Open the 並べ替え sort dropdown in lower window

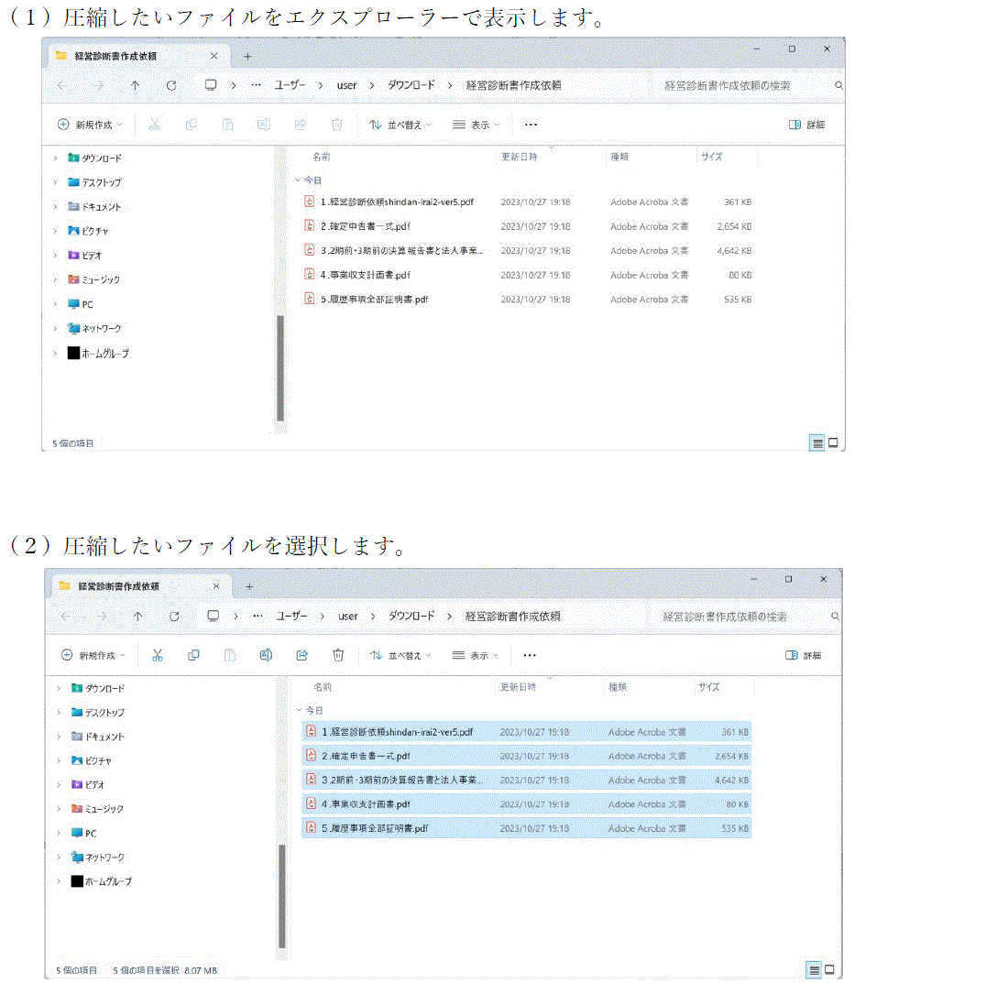[400, 655]
